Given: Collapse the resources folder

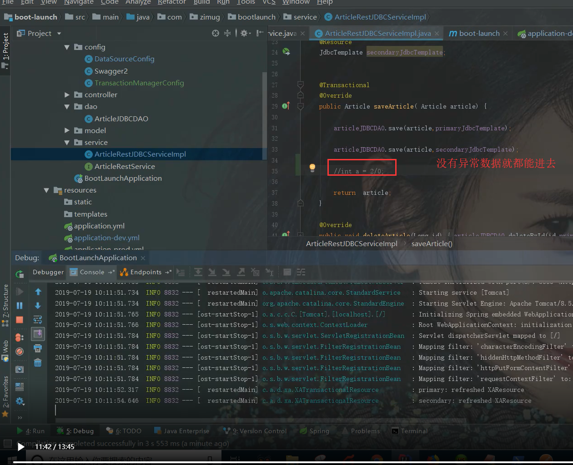Looking at the screenshot, I should click(x=46, y=190).
